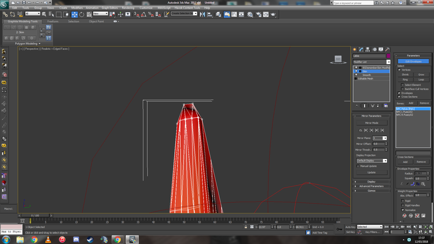Toggle the Cross Sections checkbox
434x244 pixels.
(x=399, y=97)
